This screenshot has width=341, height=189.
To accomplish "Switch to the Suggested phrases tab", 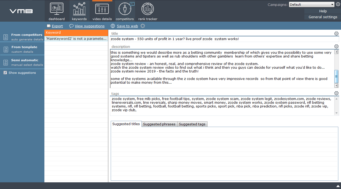I will click(159, 124).
